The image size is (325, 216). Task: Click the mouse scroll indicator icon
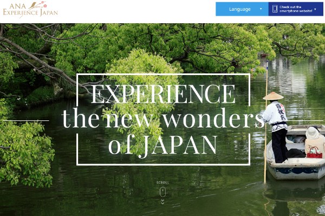(x=162, y=192)
